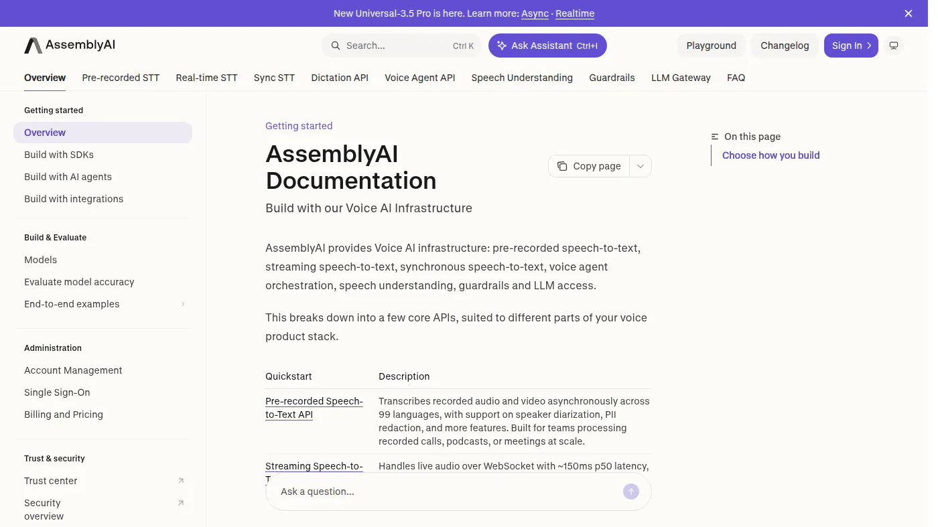View the Changelog
938x527 pixels.
point(785,46)
